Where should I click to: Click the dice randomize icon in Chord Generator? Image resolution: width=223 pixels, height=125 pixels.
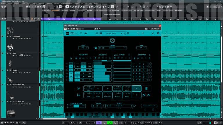[x=112, y=41]
